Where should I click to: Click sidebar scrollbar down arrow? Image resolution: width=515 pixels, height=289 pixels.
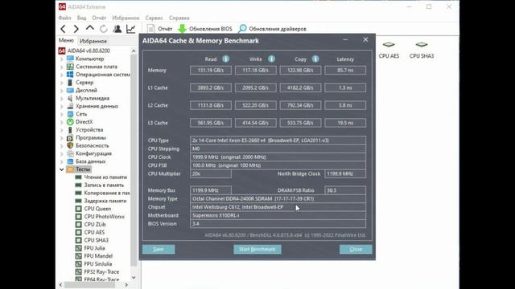point(134,278)
